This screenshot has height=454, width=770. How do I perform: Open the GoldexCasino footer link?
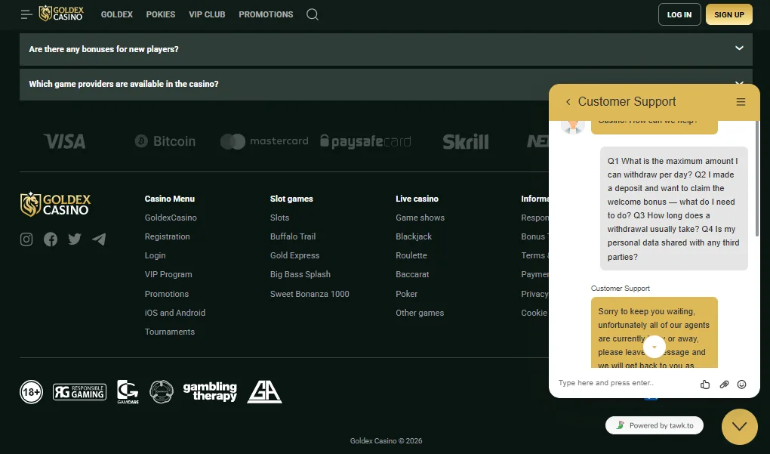[171, 218]
